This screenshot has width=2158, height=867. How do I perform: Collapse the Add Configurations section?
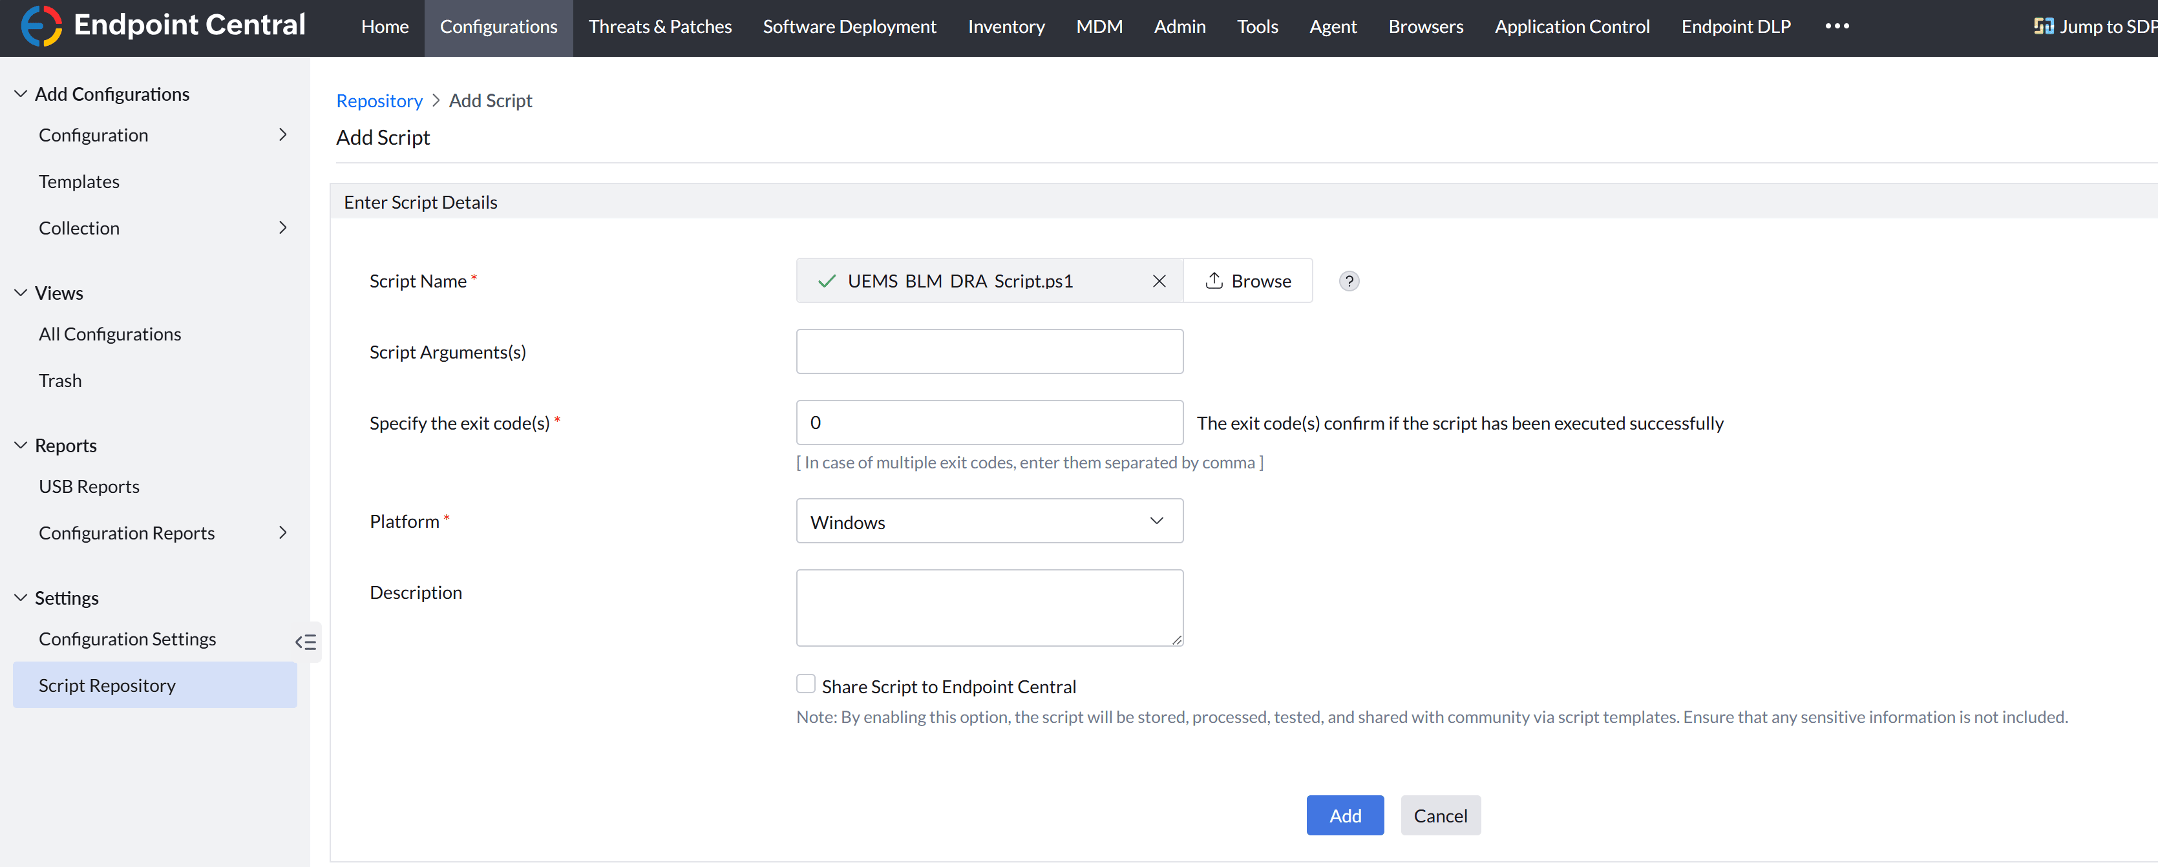[21, 94]
